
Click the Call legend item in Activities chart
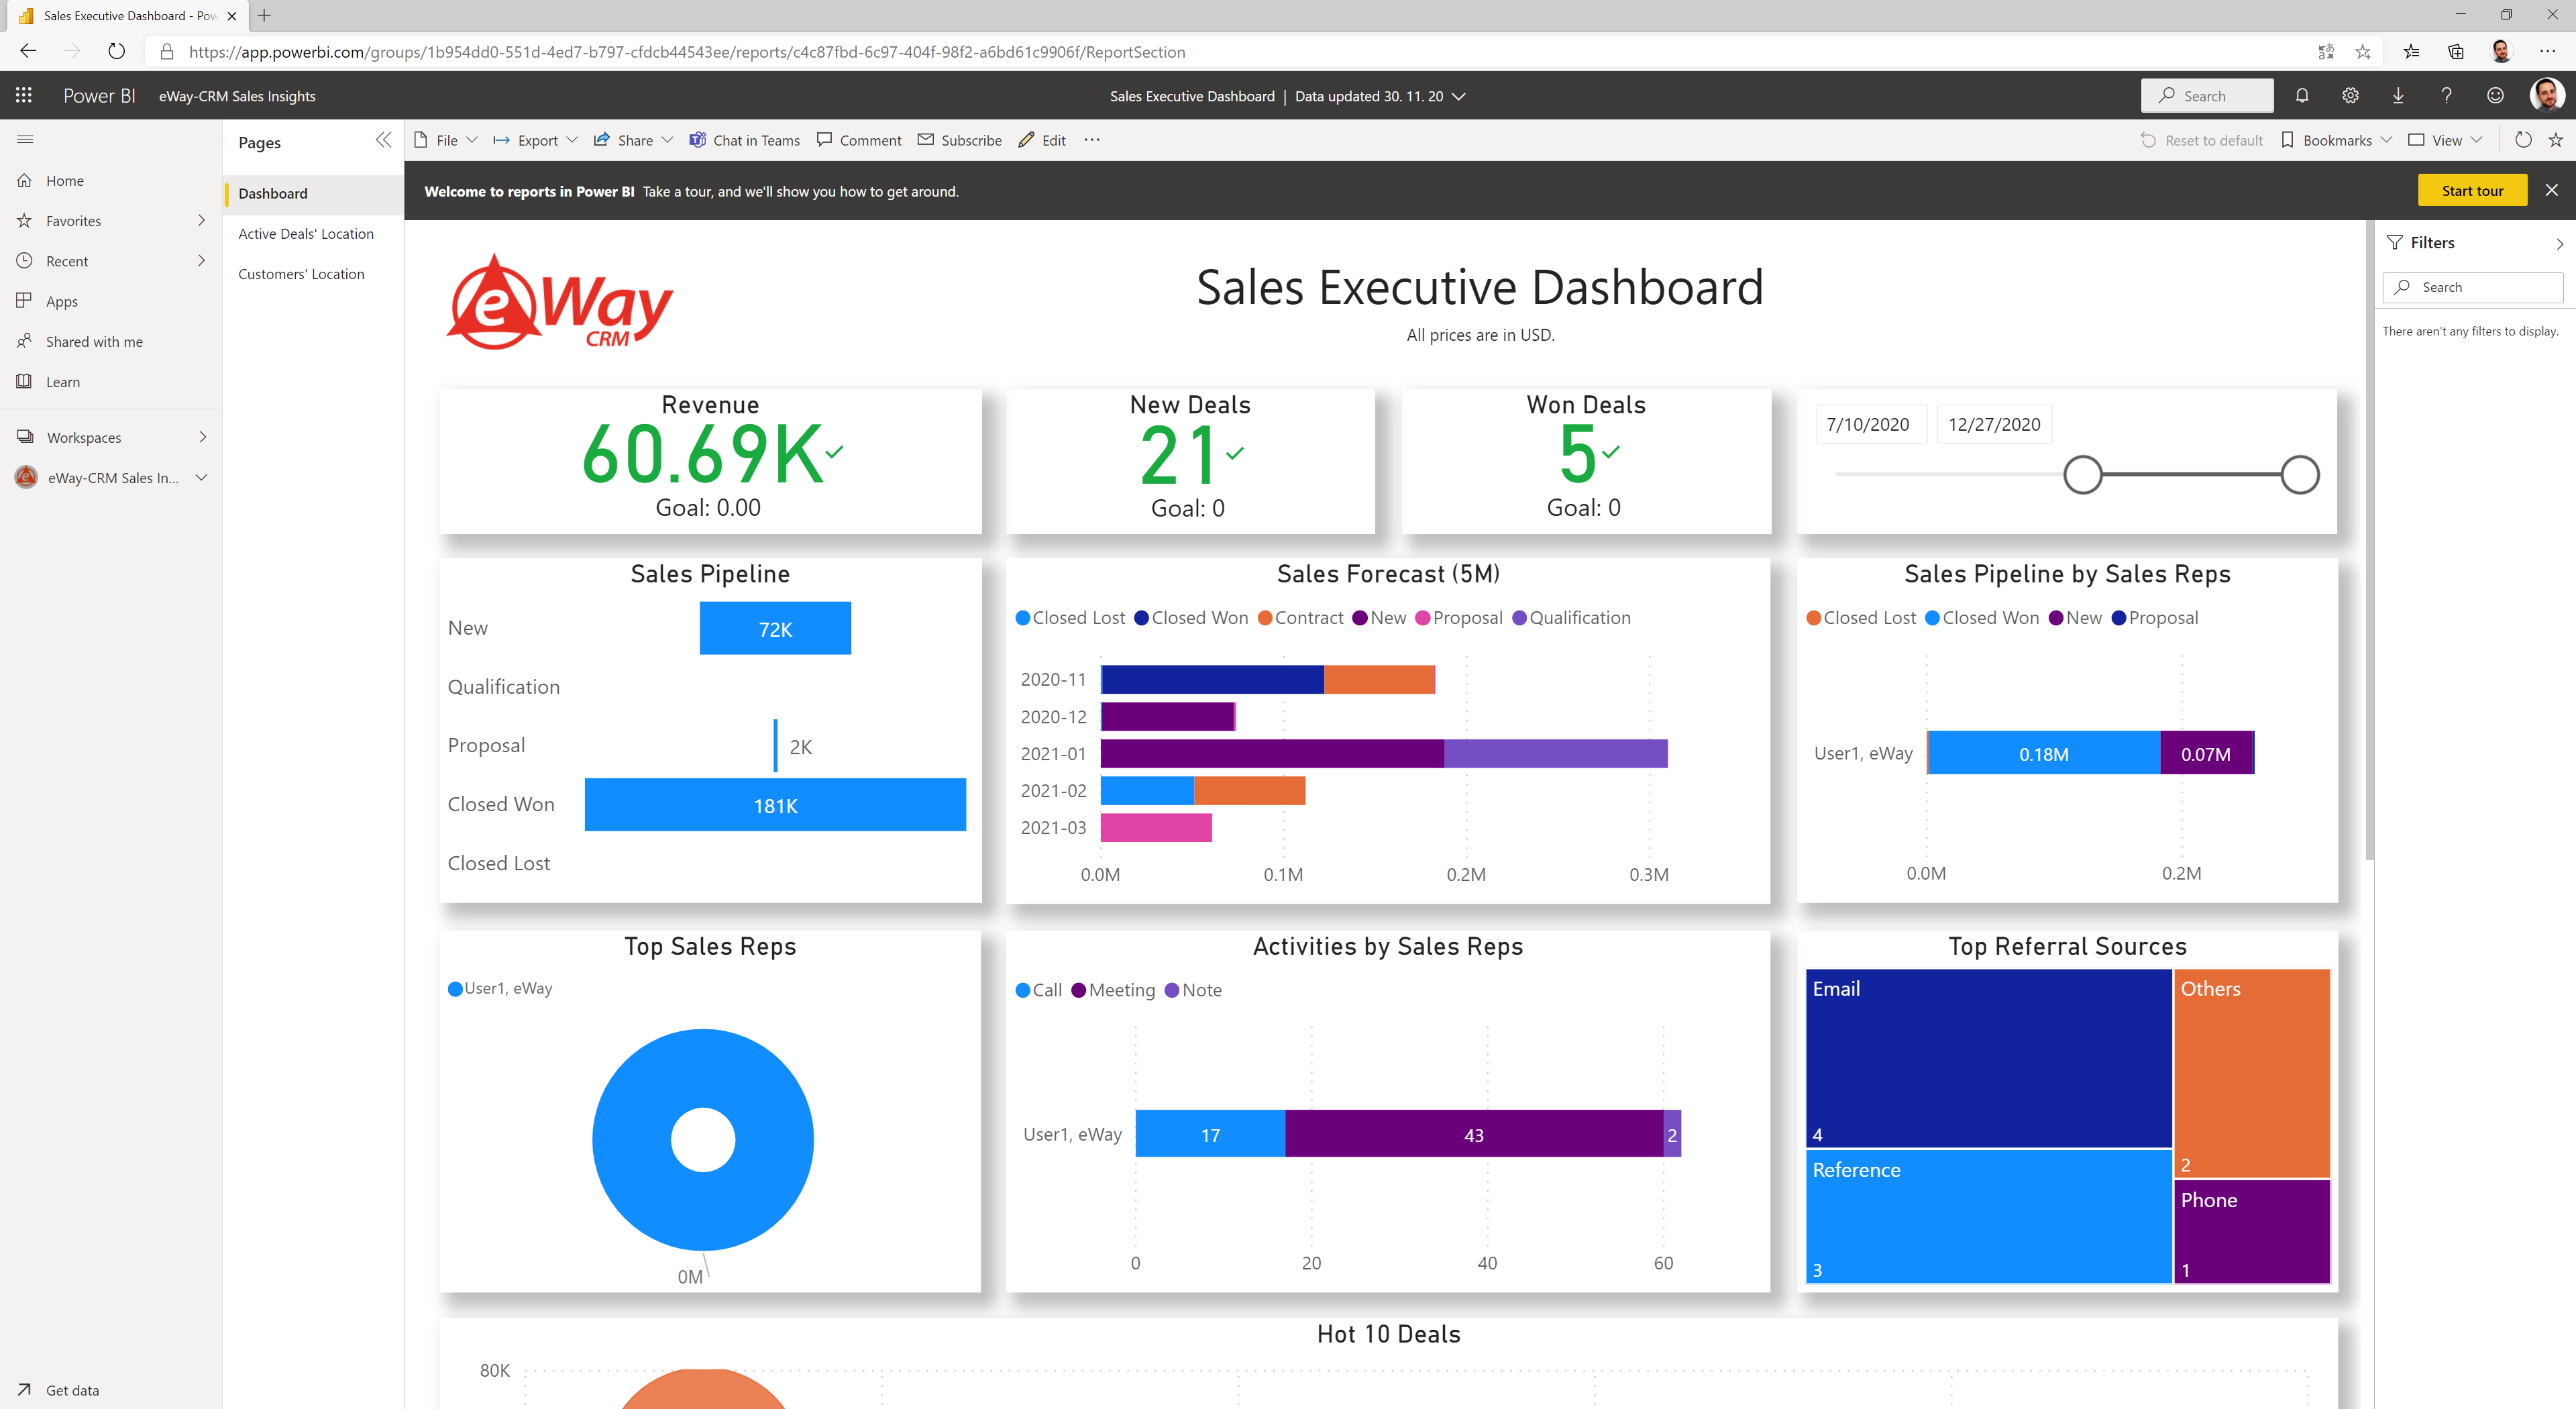(1039, 990)
